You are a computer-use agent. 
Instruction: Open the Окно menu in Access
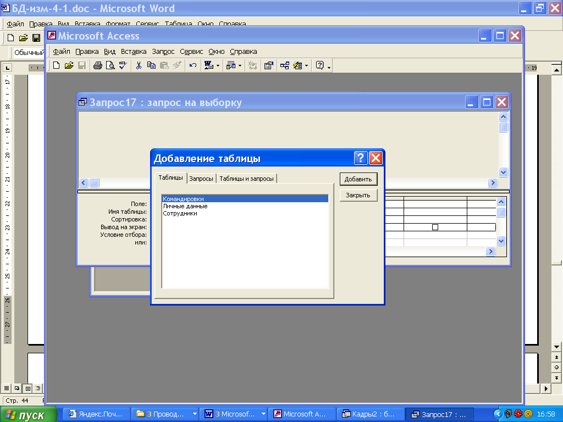coord(217,52)
